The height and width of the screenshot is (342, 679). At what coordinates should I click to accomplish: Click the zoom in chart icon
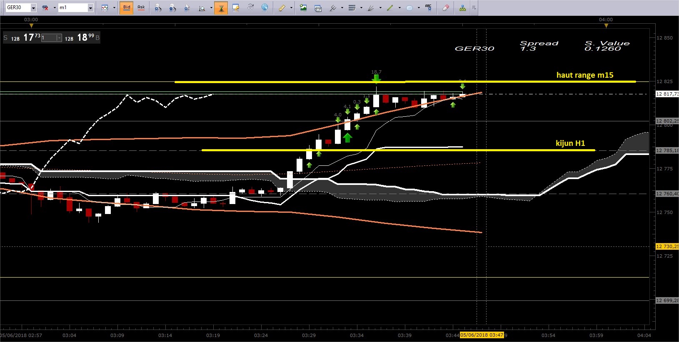tap(158, 7)
